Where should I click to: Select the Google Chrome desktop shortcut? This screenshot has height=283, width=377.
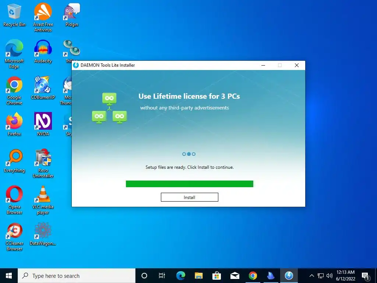(14, 91)
